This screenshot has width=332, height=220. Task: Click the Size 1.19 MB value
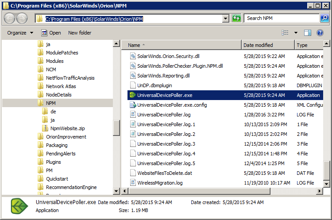pos(139,210)
